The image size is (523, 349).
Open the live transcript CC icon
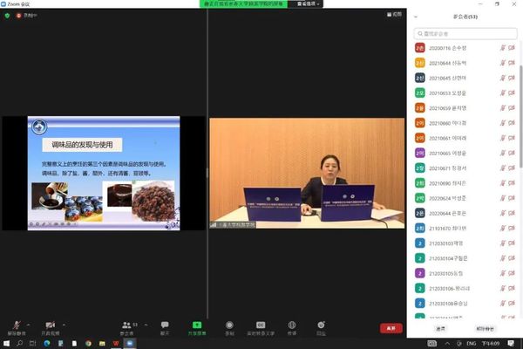click(260, 324)
